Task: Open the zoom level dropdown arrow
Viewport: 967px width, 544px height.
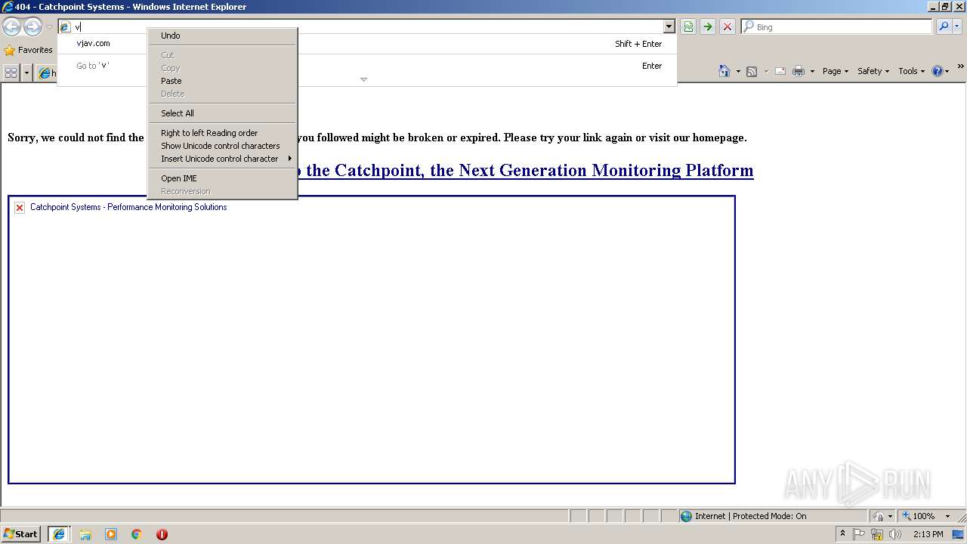Action: (x=947, y=516)
